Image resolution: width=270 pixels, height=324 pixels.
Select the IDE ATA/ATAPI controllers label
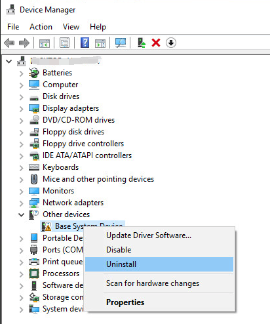click(87, 155)
